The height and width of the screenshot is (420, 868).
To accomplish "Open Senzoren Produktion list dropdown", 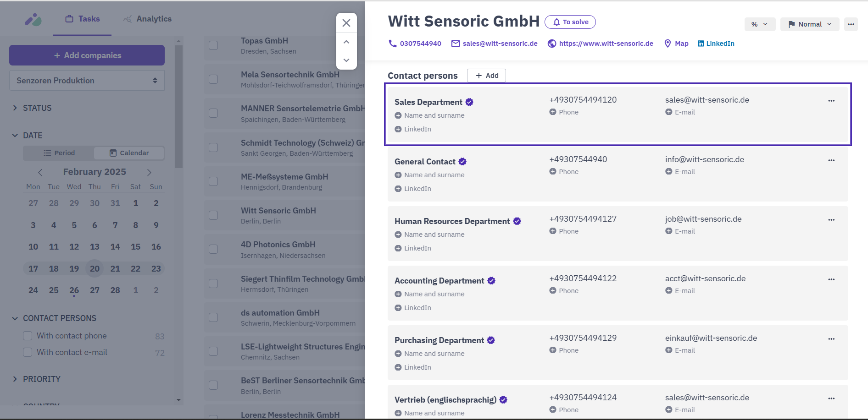I will [x=87, y=81].
